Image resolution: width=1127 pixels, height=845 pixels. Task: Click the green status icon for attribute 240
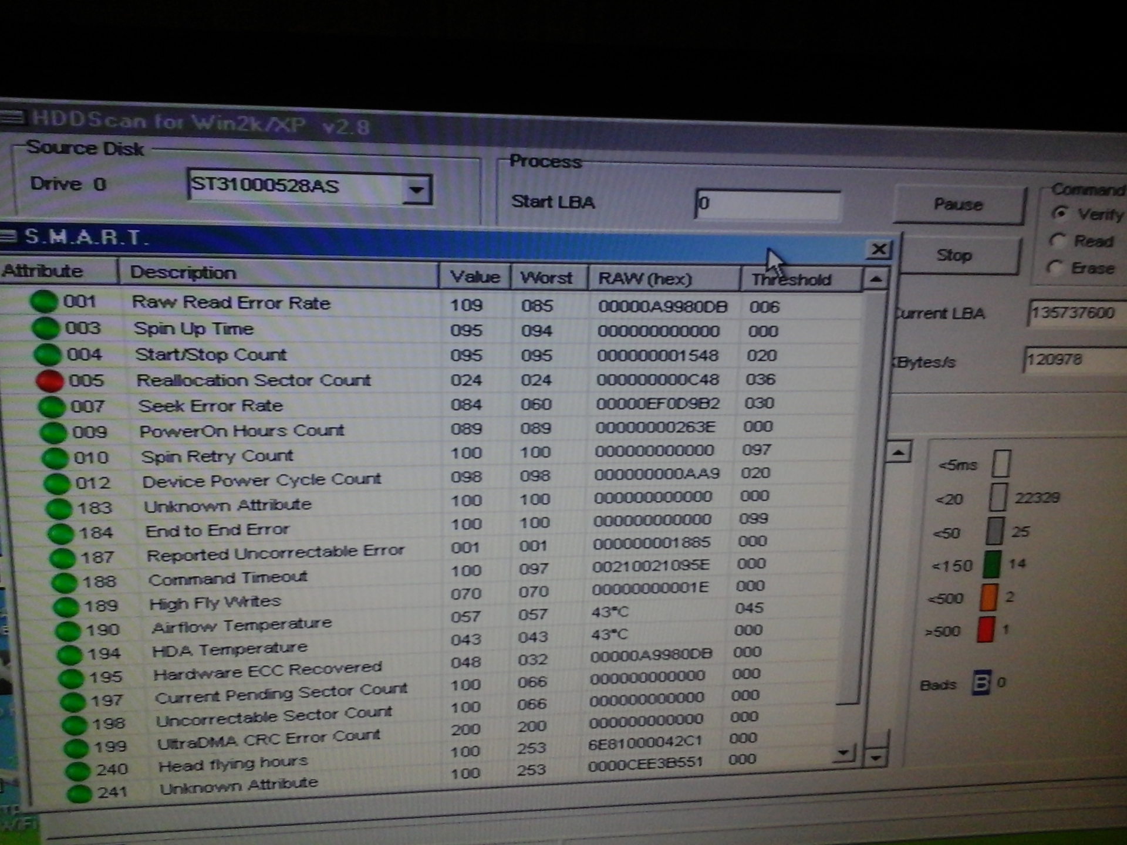click(x=78, y=770)
